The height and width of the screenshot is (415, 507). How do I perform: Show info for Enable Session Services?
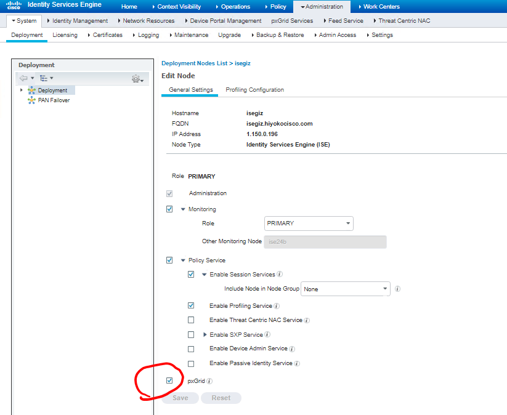tap(280, 274)
